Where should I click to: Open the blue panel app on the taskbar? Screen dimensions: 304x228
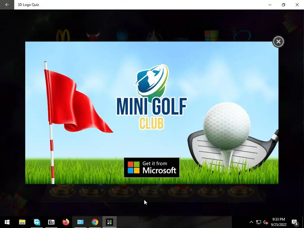coord(80,222)
